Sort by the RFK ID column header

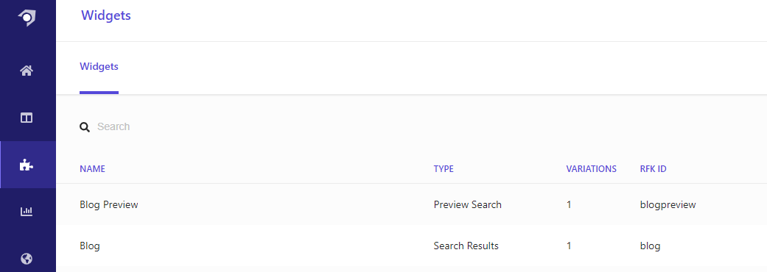653,169
